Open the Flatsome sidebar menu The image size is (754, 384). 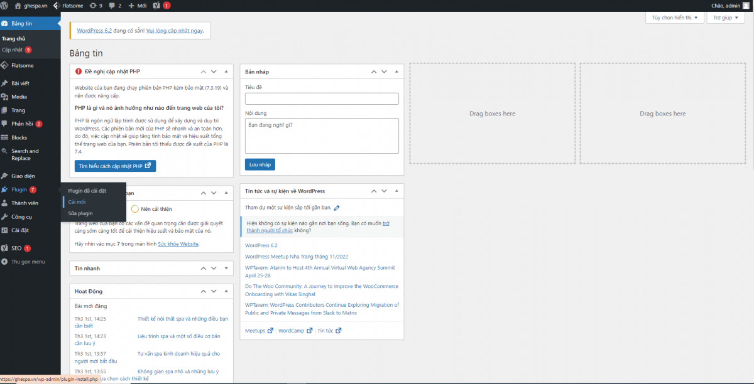pos(30,65)
